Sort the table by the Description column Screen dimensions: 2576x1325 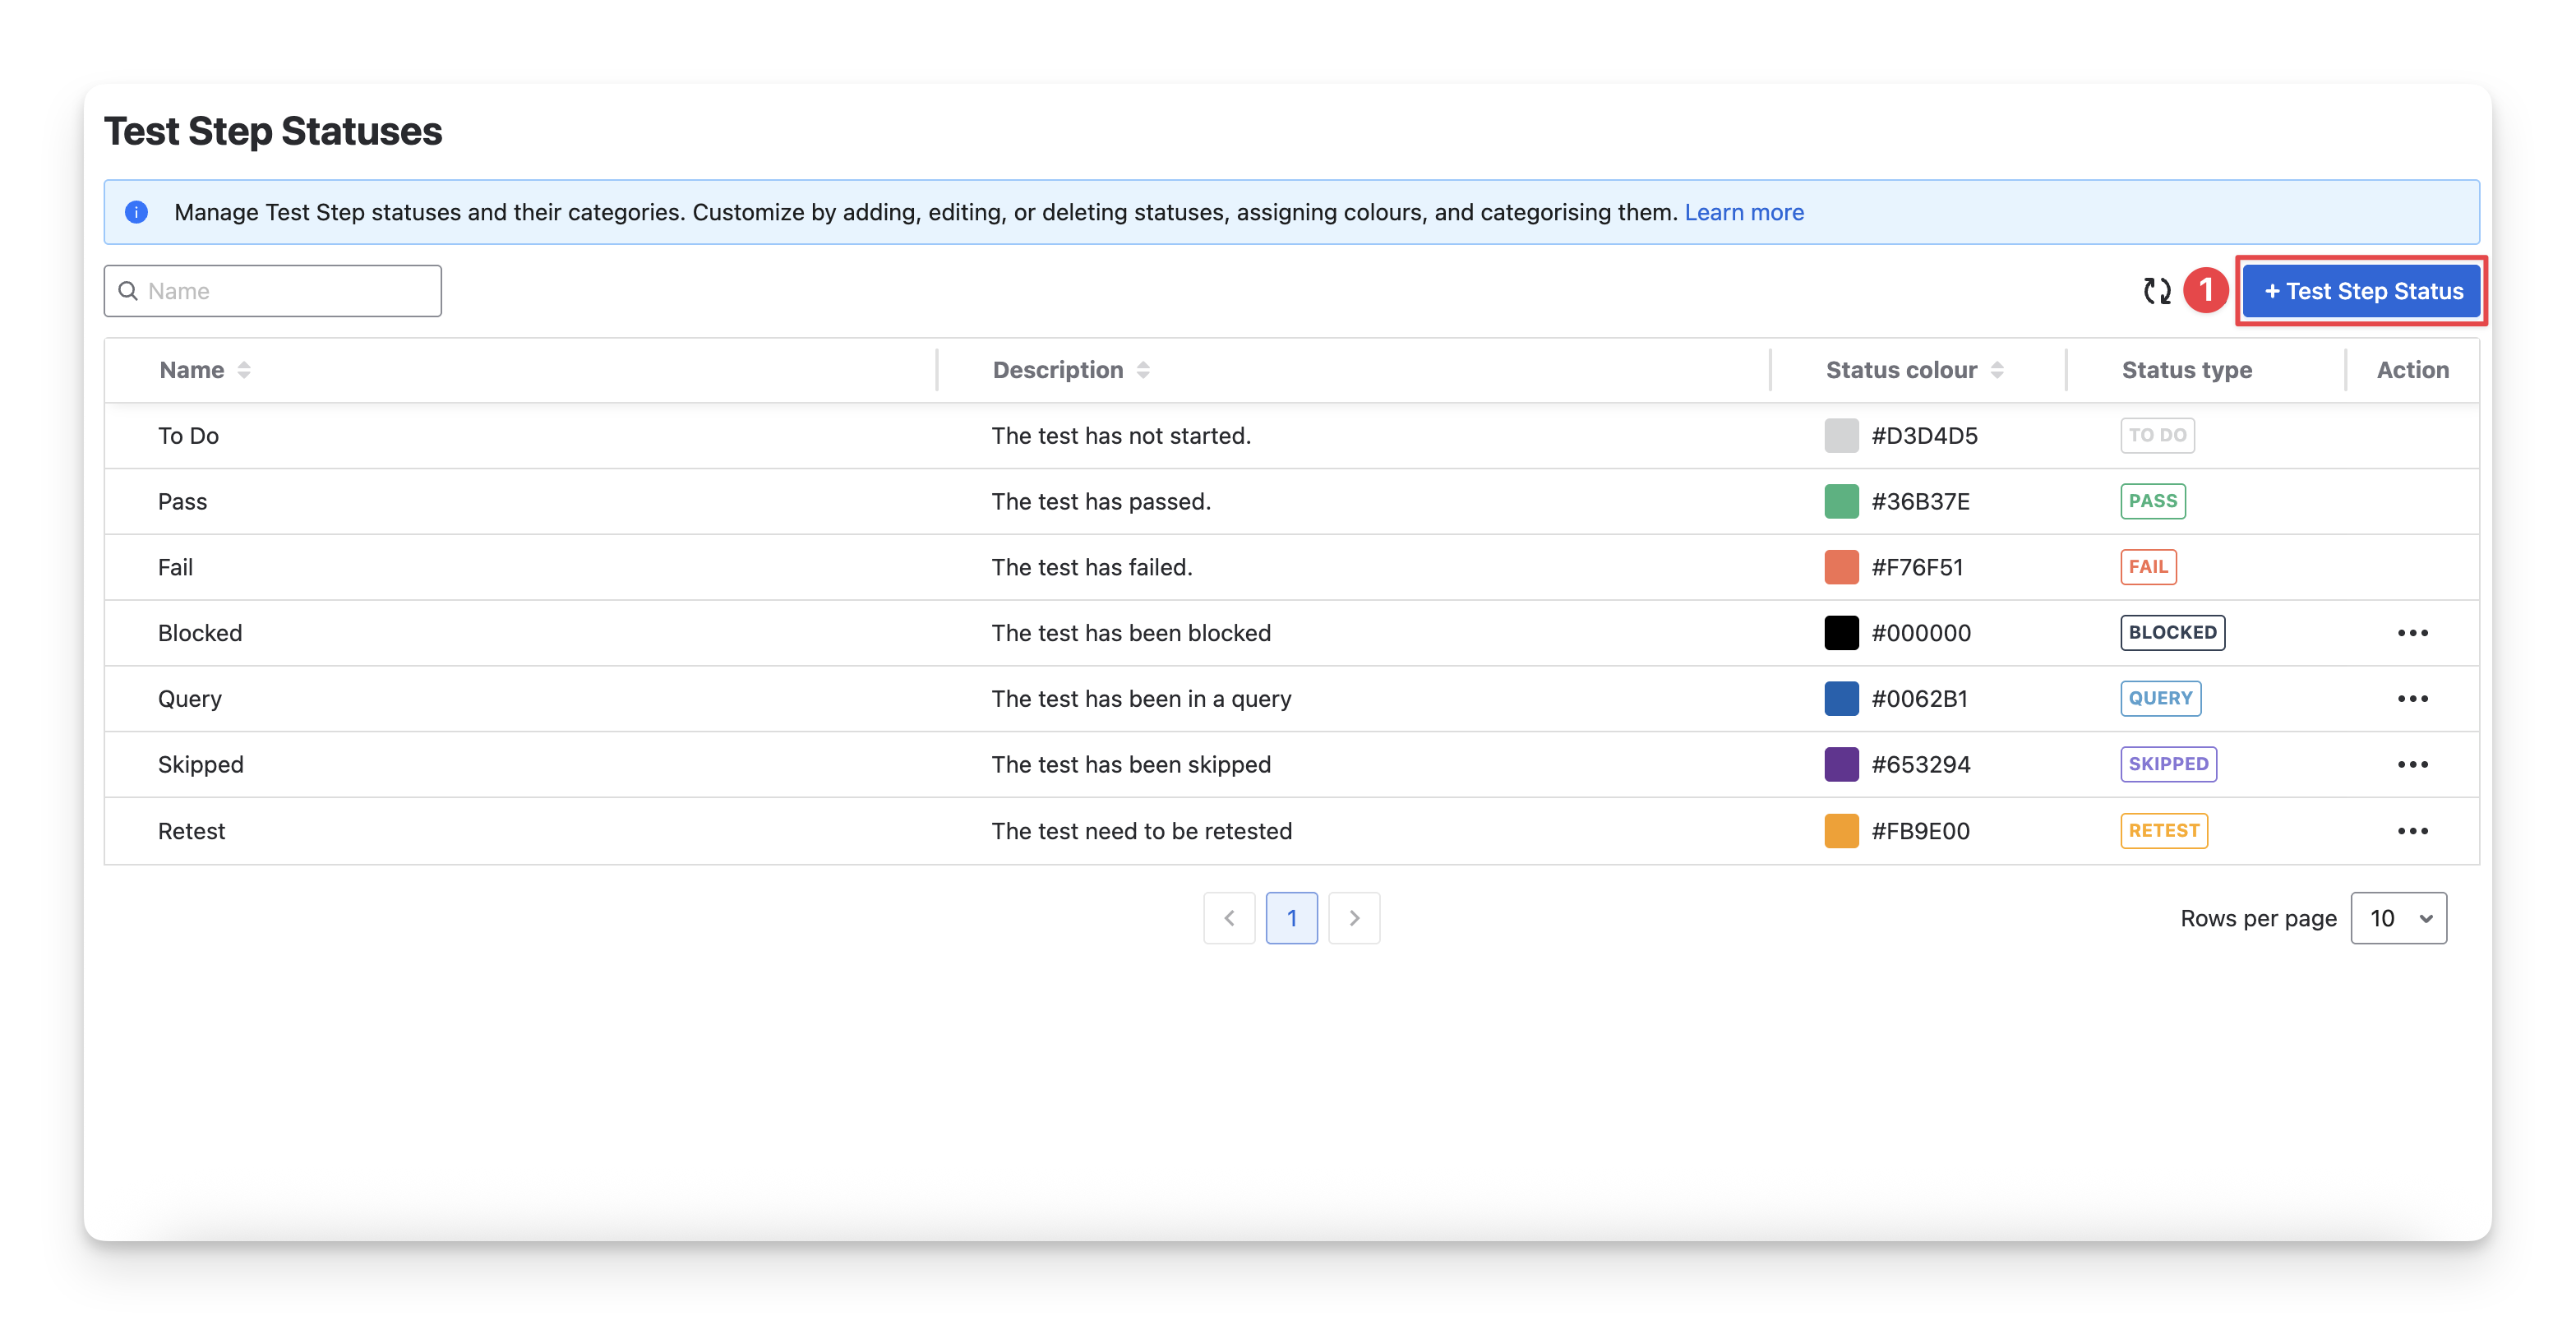(1143, 370)
